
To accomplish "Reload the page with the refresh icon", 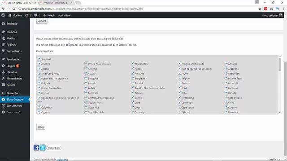I will point(14,9).
